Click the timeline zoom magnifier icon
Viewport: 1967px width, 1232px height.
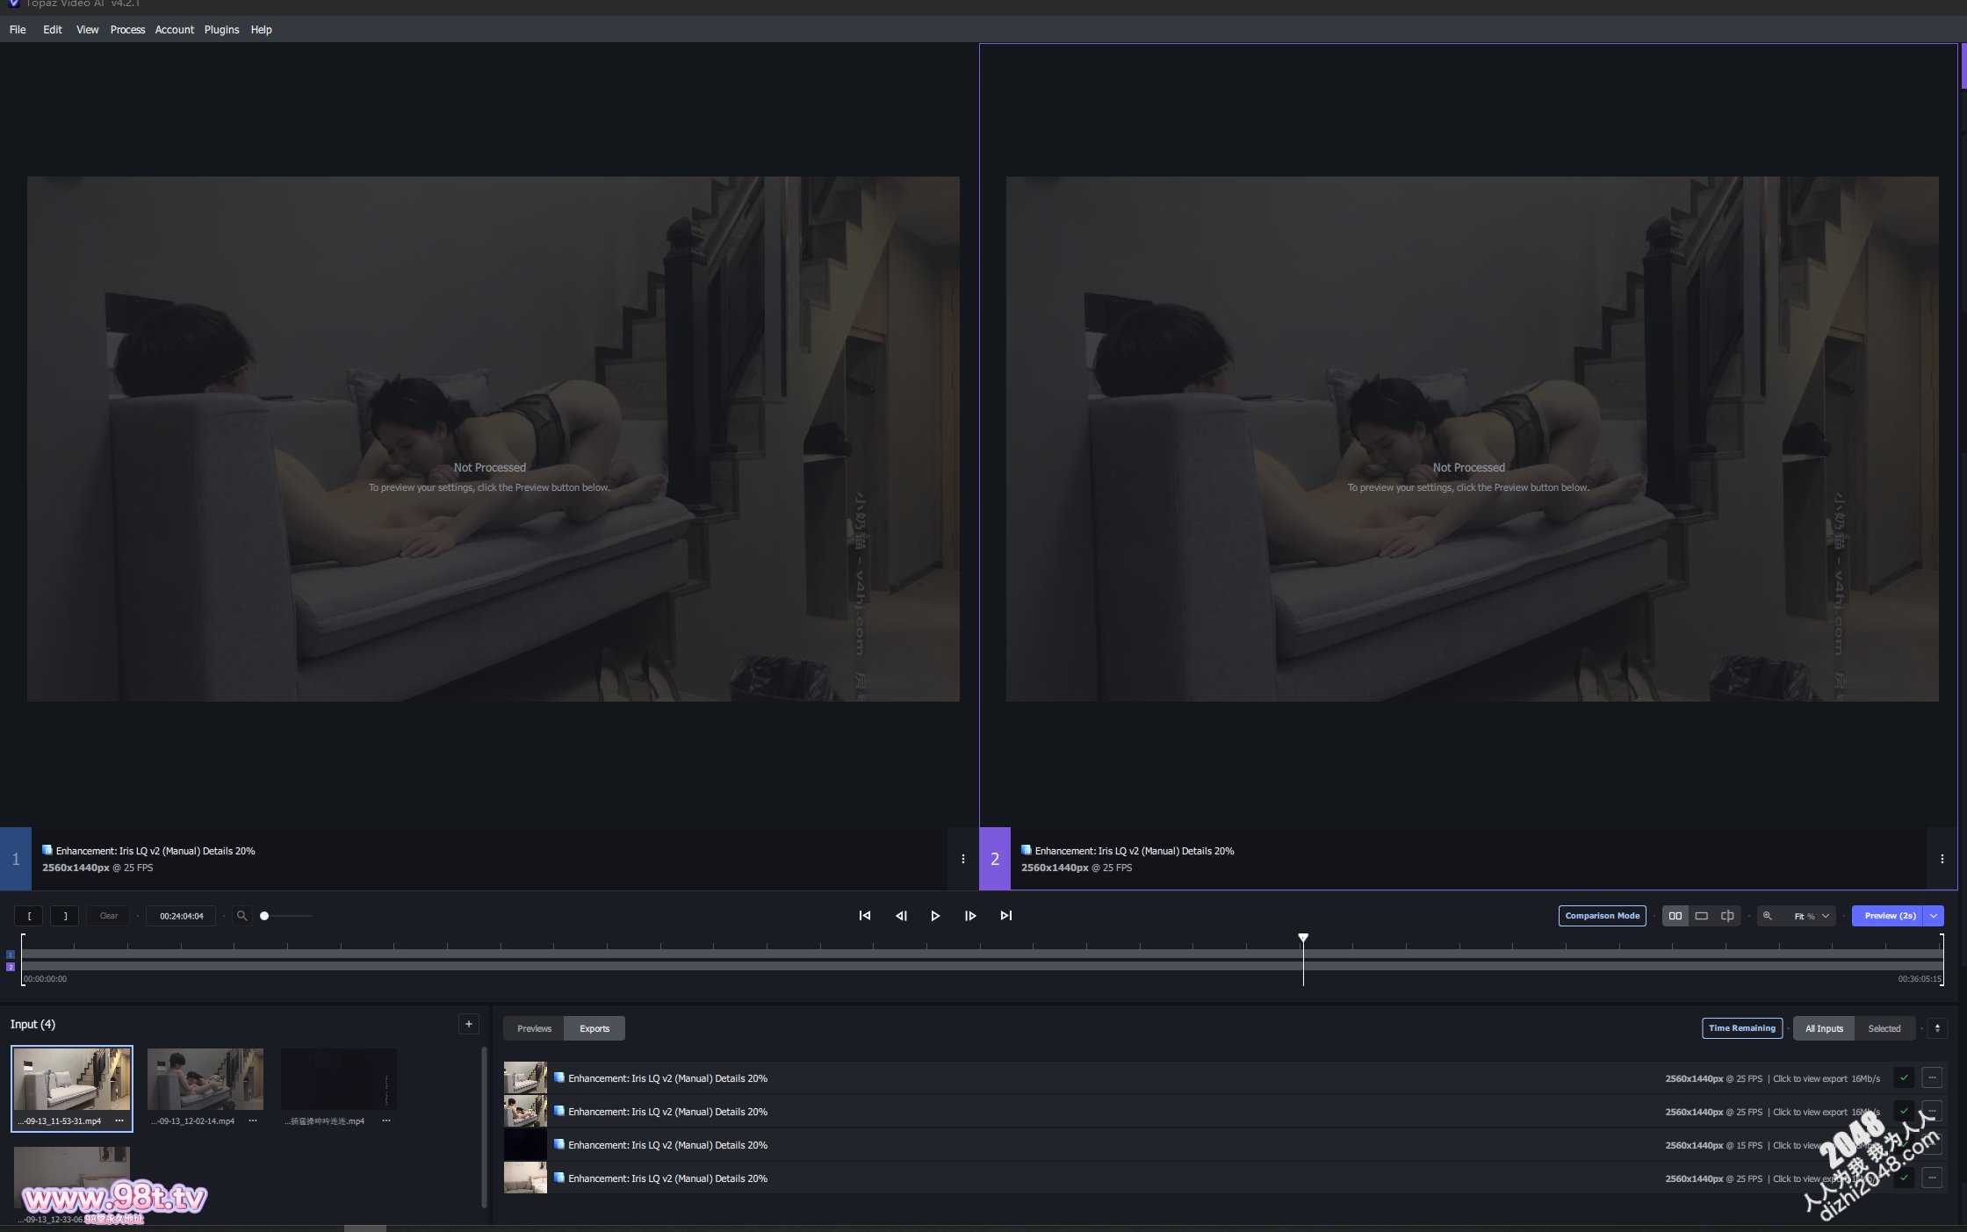click(x=242, y=916)
